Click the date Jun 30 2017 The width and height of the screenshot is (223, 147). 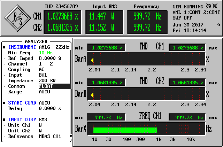click(x=188, y=25)
